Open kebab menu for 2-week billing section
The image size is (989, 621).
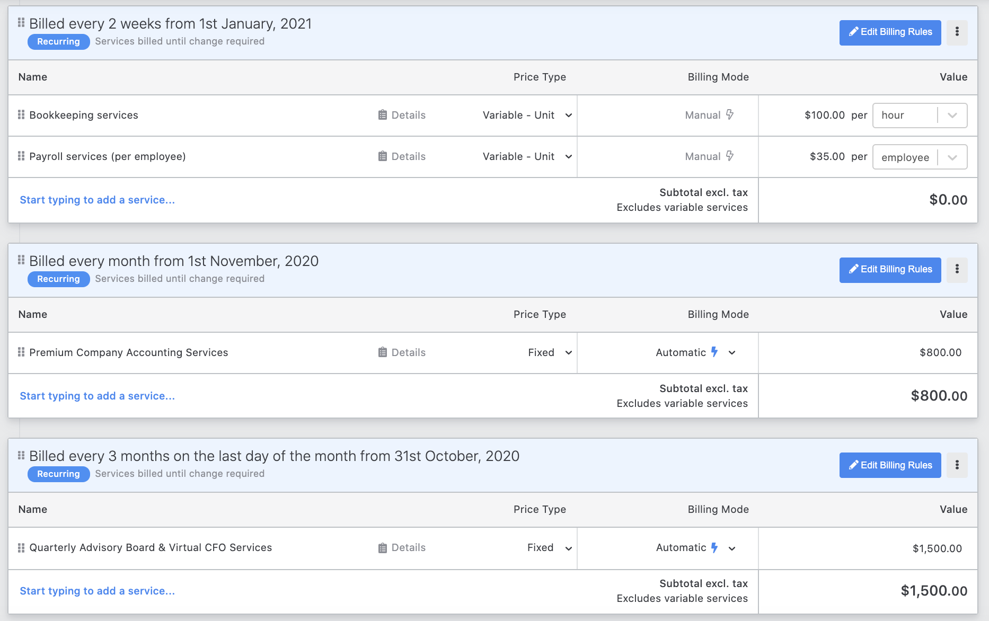point(957,32)
